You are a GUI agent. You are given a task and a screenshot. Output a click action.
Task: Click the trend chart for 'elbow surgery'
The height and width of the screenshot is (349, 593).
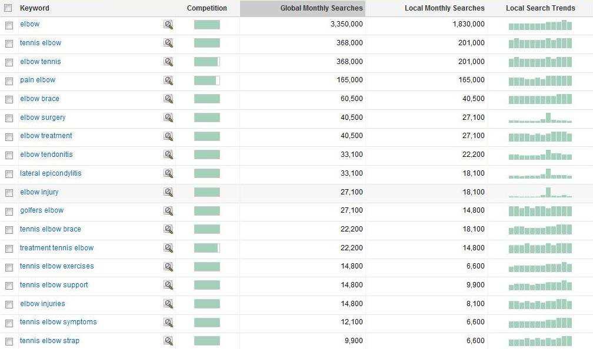[x=540, y=118]
